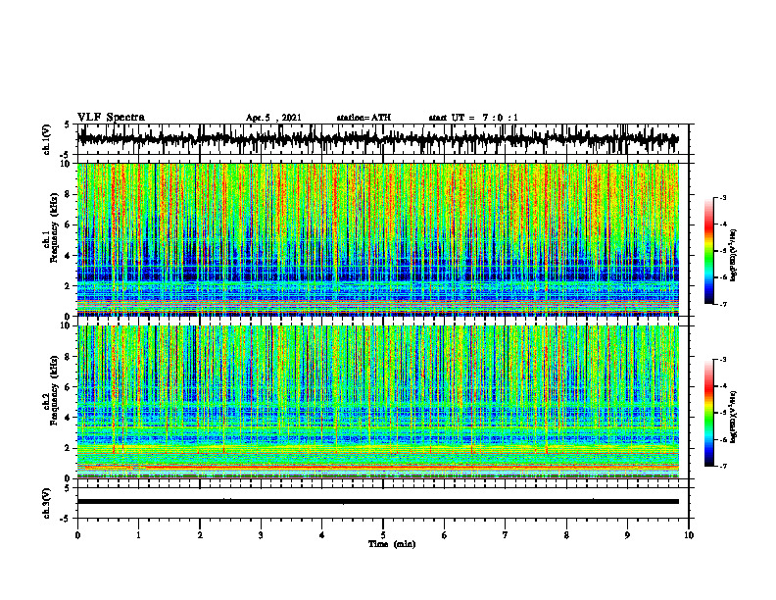Click time axis tick label "5"
This screenshot has width=776, height=600.
383,535
